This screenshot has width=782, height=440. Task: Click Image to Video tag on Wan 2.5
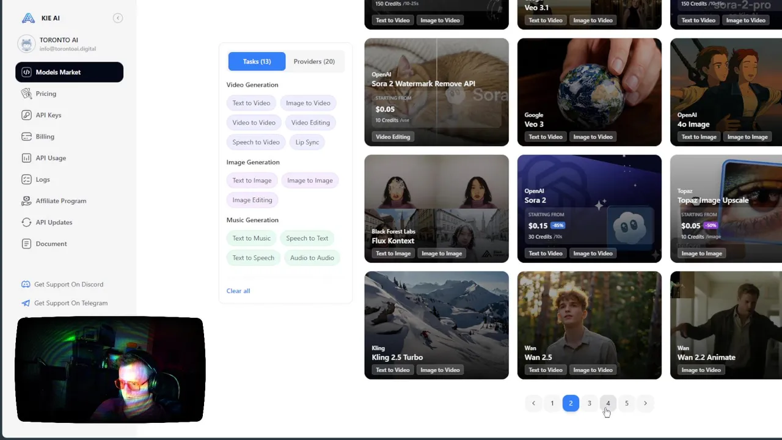point(593,370)
